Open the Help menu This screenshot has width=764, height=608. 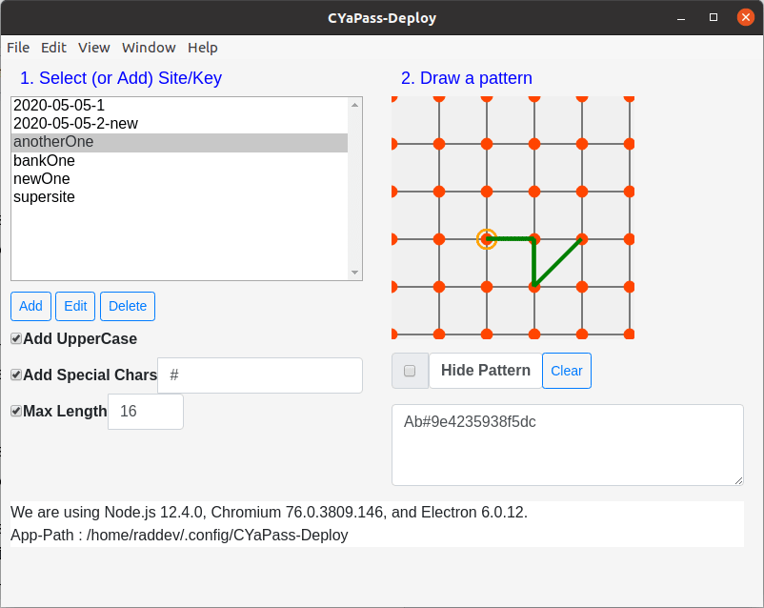202,48
